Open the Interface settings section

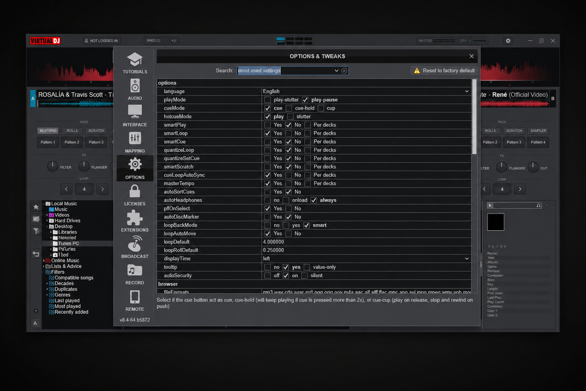coord(135,116)
